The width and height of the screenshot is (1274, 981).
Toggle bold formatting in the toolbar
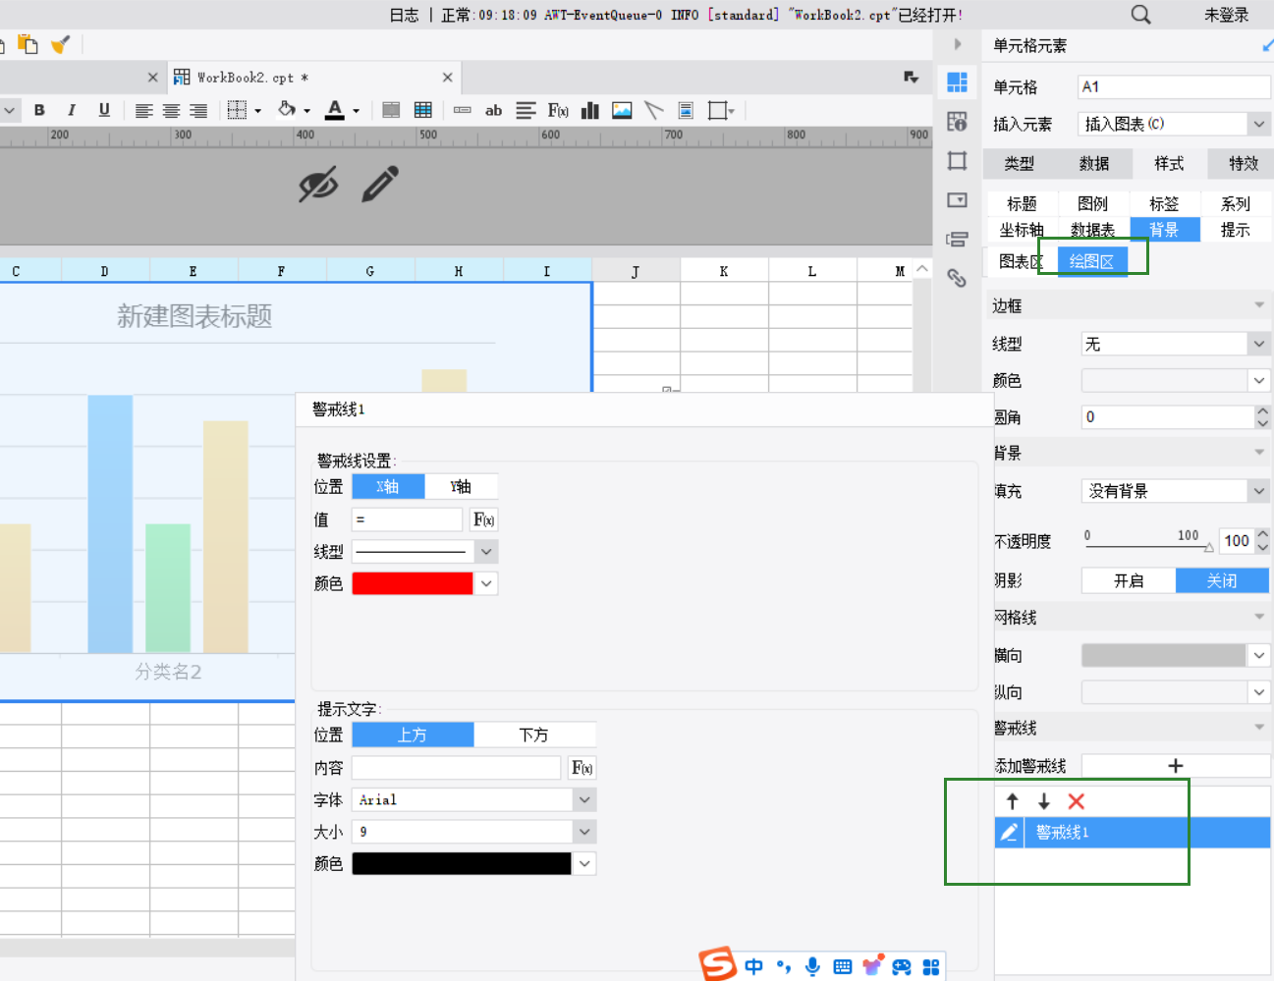click(x=39, y=110)
